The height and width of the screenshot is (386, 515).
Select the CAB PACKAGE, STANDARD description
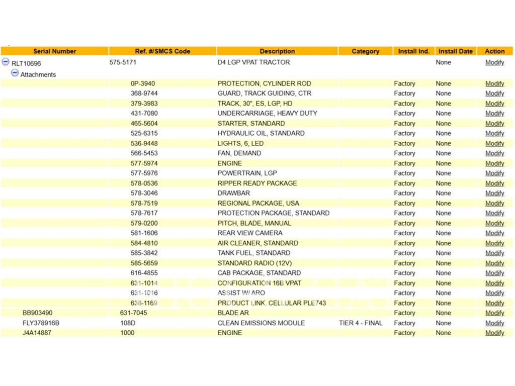[259, 273]
